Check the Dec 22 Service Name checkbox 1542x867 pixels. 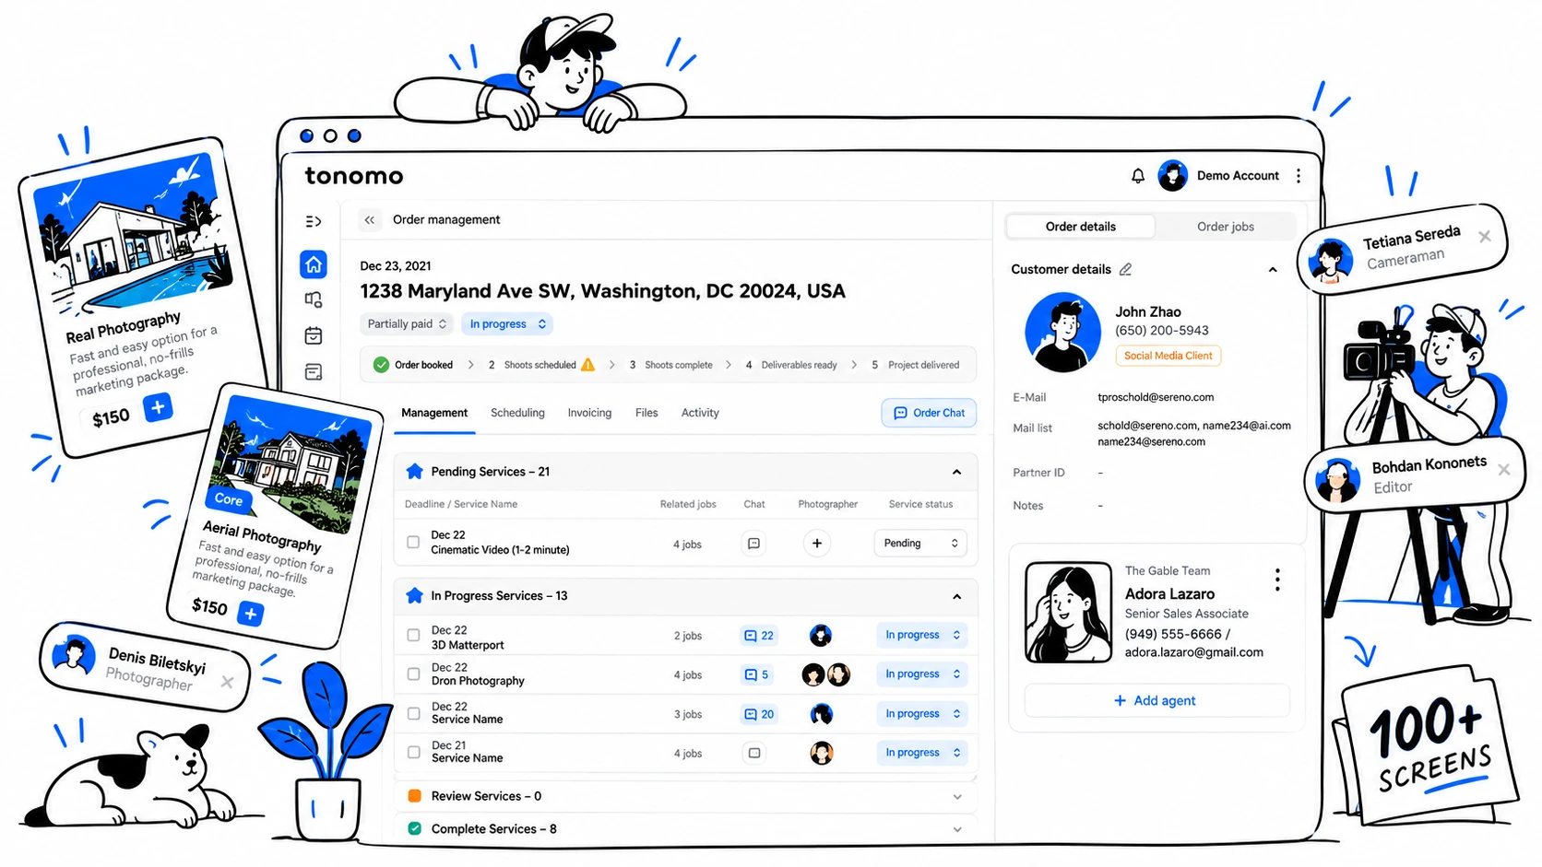pyautogui.click(x=413, y=714)
